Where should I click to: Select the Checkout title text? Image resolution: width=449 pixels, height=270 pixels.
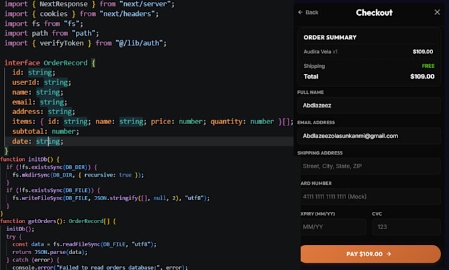(x=374, y=13)
